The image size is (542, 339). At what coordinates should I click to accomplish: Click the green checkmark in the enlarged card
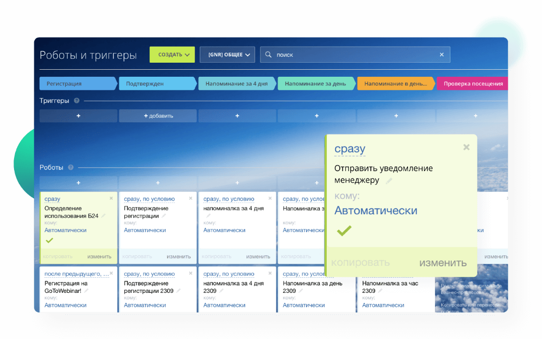[344, 231]
